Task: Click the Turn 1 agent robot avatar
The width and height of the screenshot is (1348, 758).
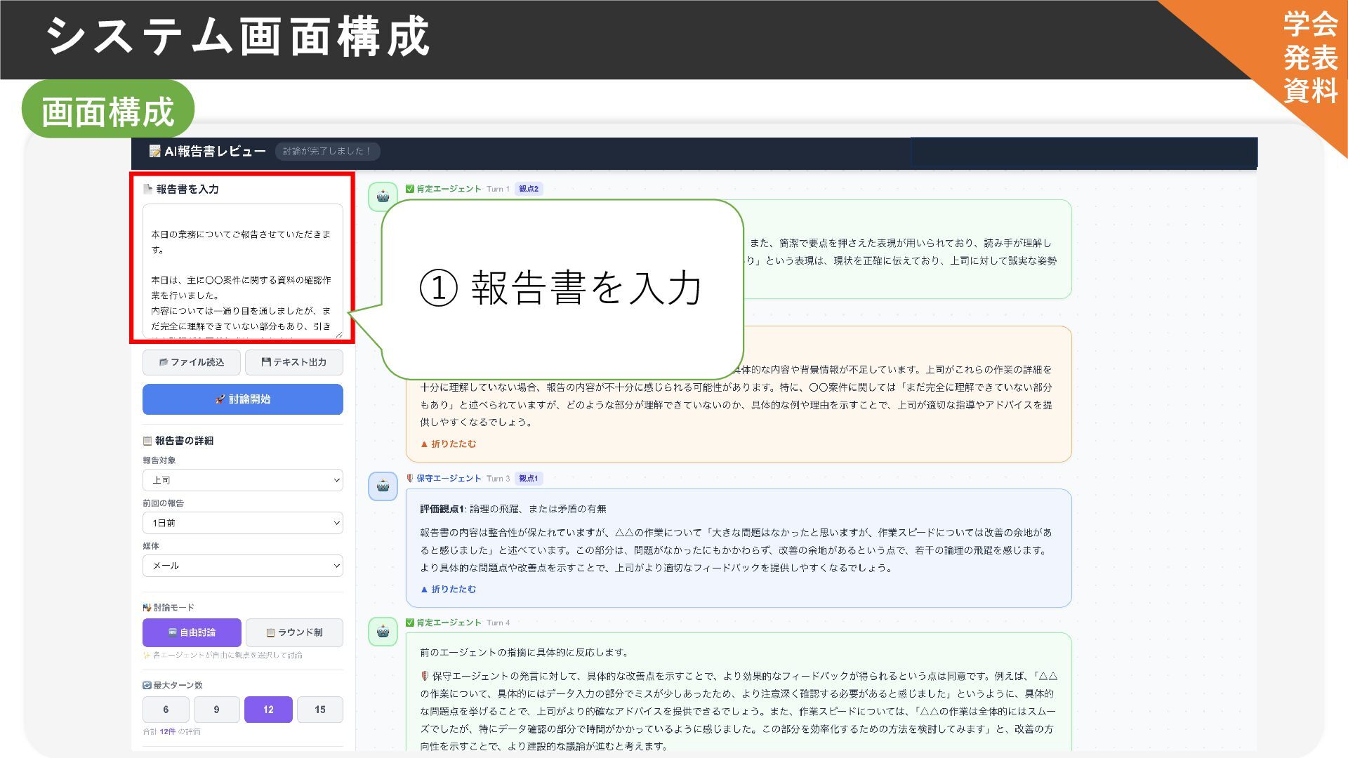Action: 383,197
